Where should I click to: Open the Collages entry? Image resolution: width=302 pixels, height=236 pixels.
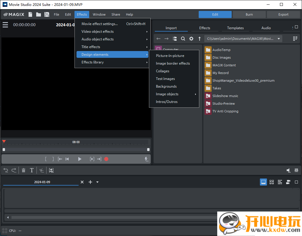(x=174, y=71)
